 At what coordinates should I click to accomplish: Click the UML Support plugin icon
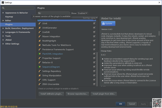pyautogui.click(x=40, y=80)
